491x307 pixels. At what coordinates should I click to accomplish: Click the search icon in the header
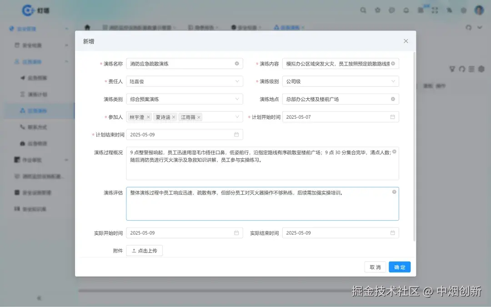pos(363,10)
